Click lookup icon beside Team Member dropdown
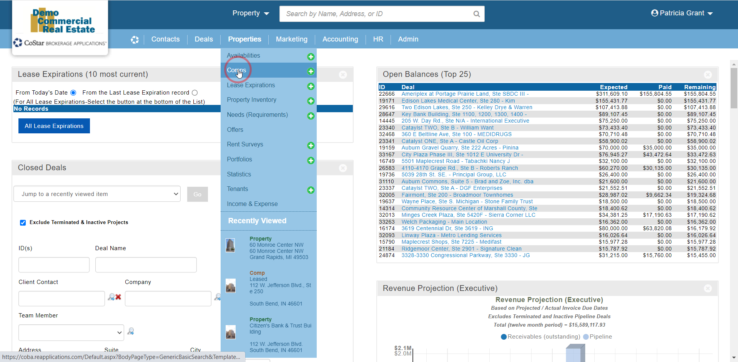738x362 pixels. pyautogui.click(x=131, y=331)
